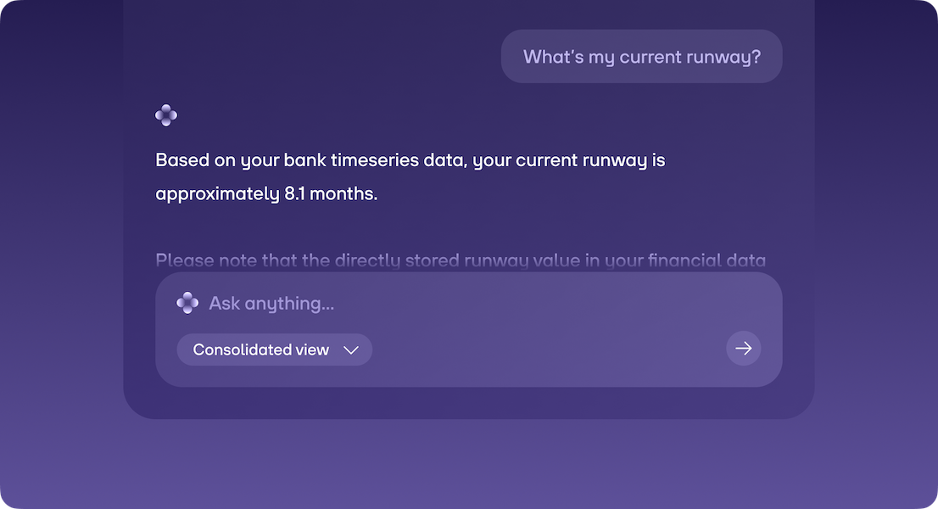This screenshot has width=938, height=509.
Task: Click the assistant avatar next to Ask anything
Action: (187, 303)
